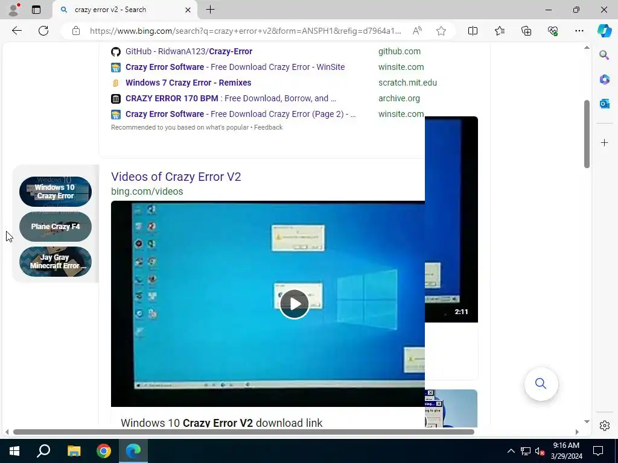Open Collections panel
Screen dimensions: 618x463
pos(526,31)
